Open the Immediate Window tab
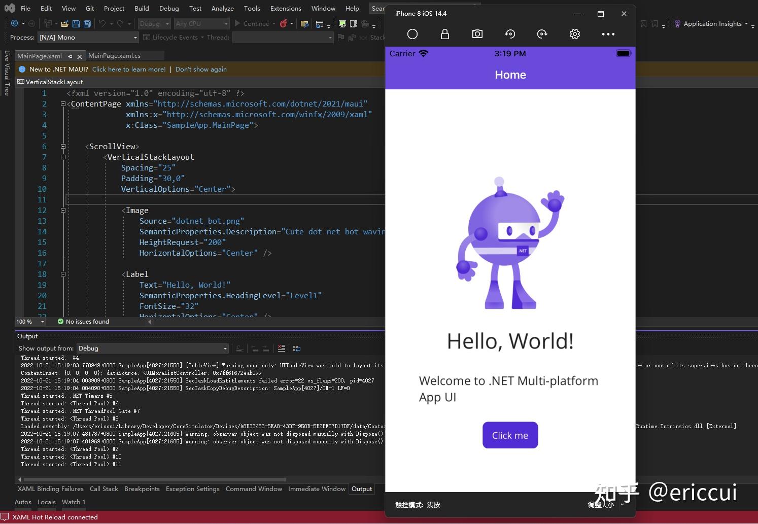Viewport: 758px width, 524px height. pyautogui.click(x=317, y=489)
